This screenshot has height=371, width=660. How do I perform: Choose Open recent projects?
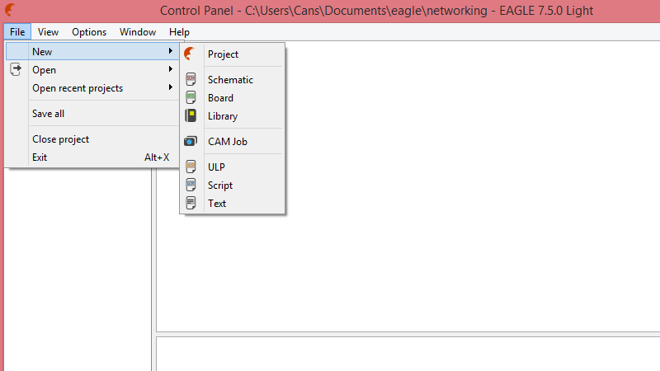click(92, 88)
